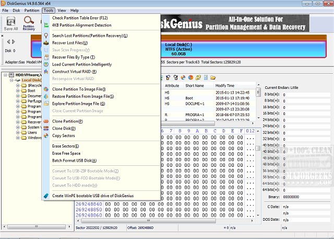Click the open-folder icon in file toolbar
The image size is (334, 239).
213,78
